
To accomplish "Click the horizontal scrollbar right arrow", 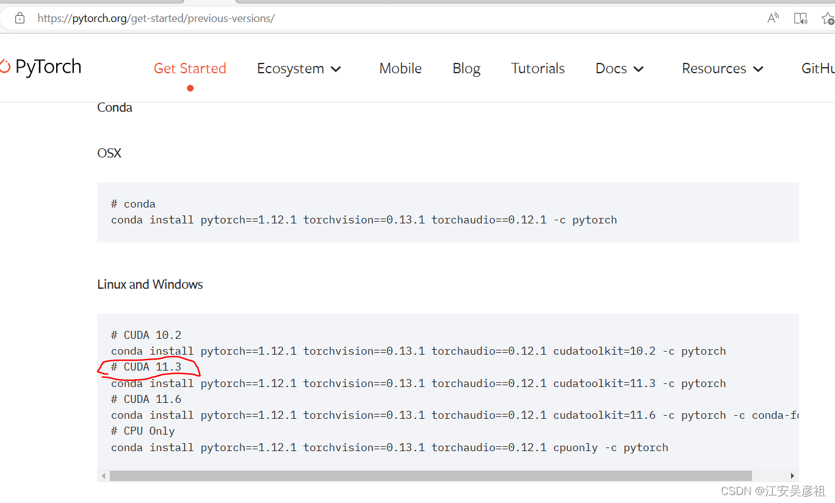I will 792,476.
